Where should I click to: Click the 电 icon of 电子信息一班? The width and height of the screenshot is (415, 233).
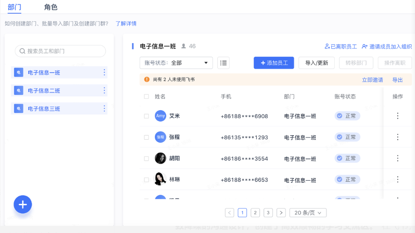point(19,73)
